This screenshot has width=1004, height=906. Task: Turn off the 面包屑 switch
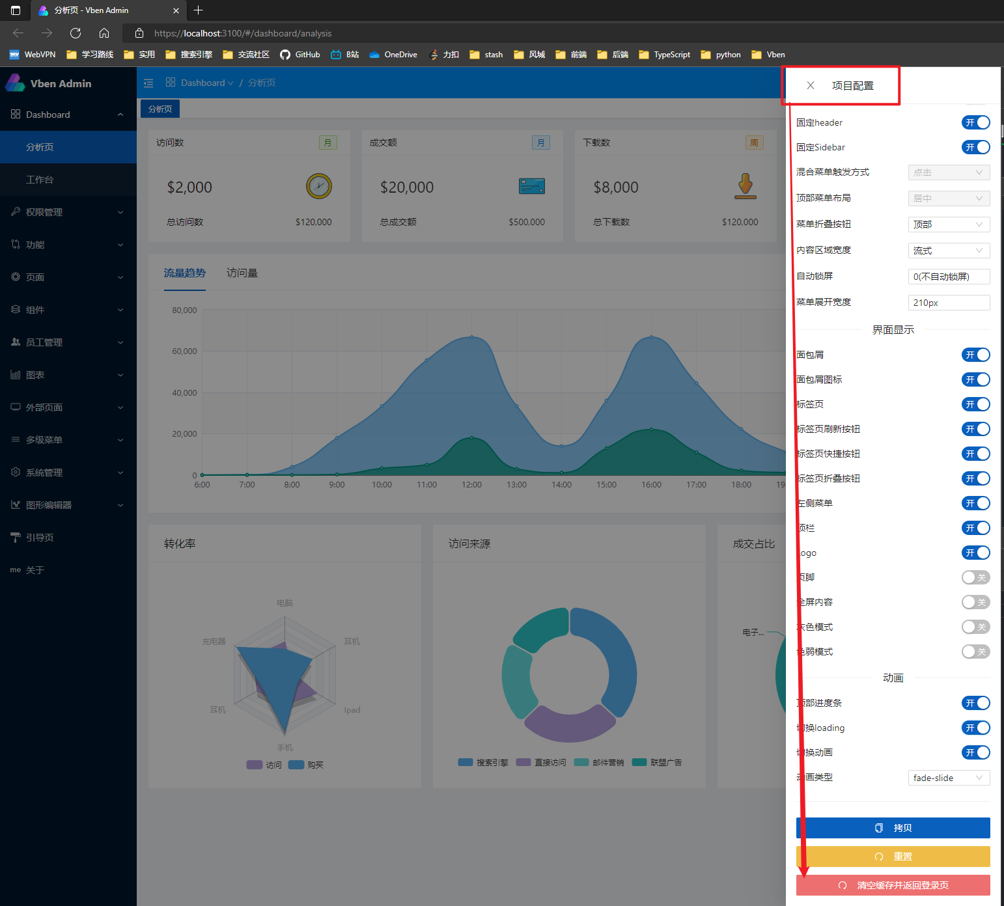point(975,355)
